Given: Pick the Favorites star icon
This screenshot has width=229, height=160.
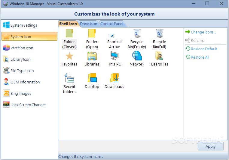Looking at the screenshot, I should click(x=69, y=59).
